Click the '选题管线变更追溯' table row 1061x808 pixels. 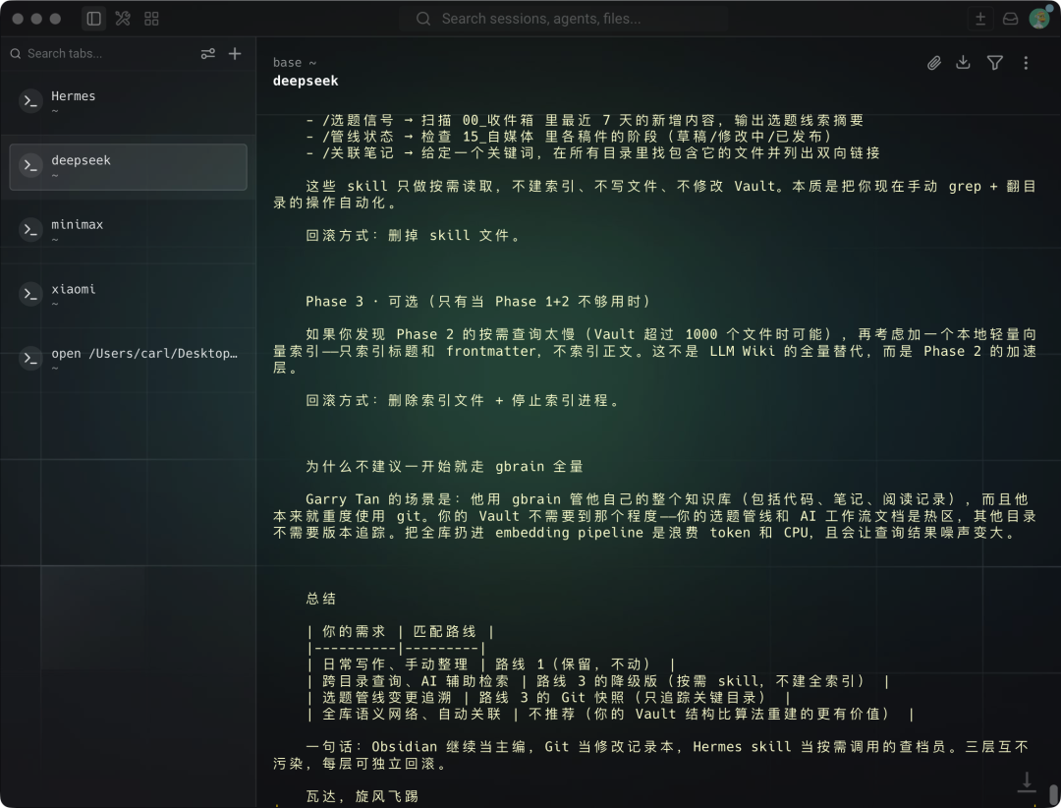point(549,698)
